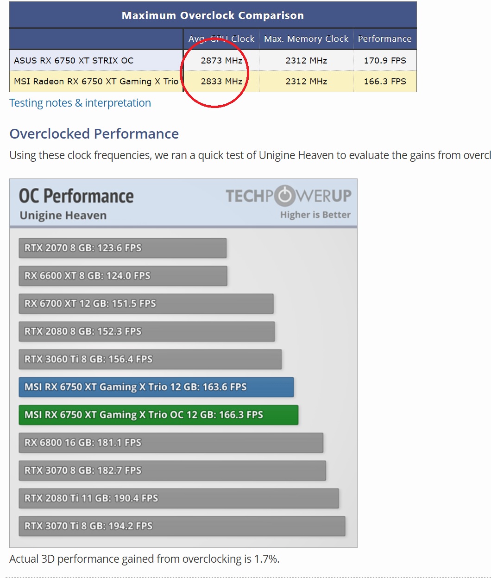This screenshot has height=578, width=491.
Task: Click the RTX 2080 Ti 11 GB bar
Action: point(179,498)
